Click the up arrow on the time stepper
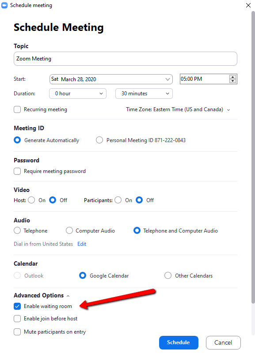The height and width of the screenshot is (357, 255). click(233, 76)
